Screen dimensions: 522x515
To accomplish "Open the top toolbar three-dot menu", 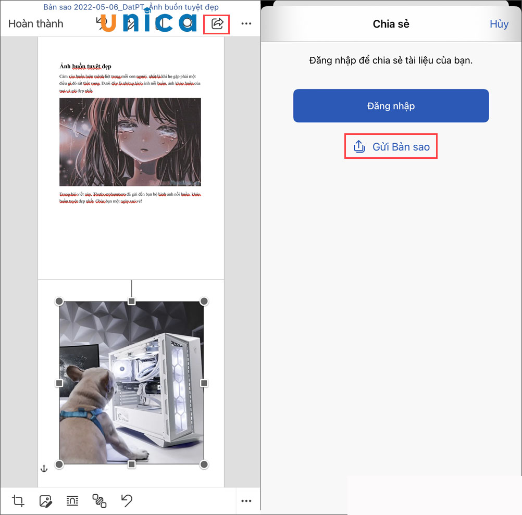I will pos(246,23).
